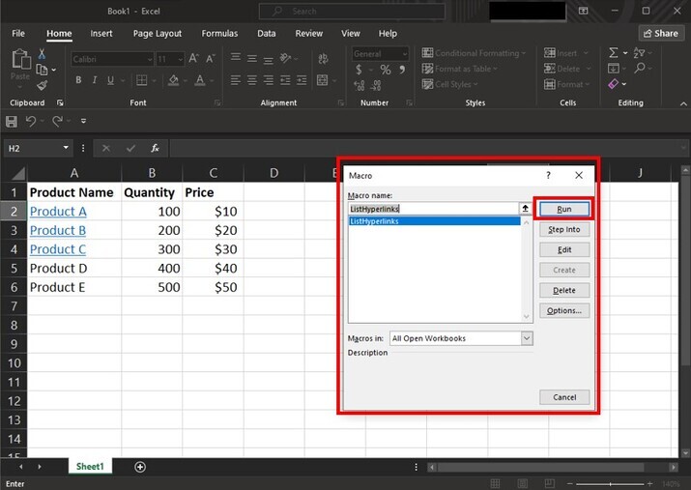Image resolution: width=691 pixels, height=490 pixels.
Task: Click the Save icon in quick access toolbar
Action: tap(12, 121)
